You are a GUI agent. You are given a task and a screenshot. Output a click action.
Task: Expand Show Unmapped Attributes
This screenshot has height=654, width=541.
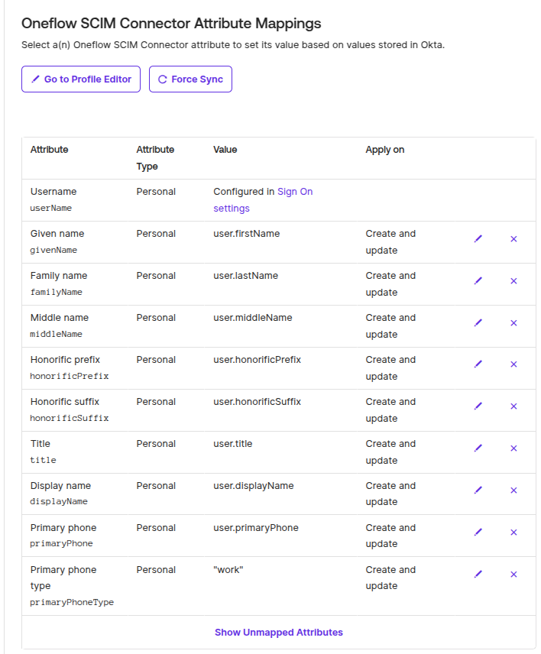[x=279, y=633]
